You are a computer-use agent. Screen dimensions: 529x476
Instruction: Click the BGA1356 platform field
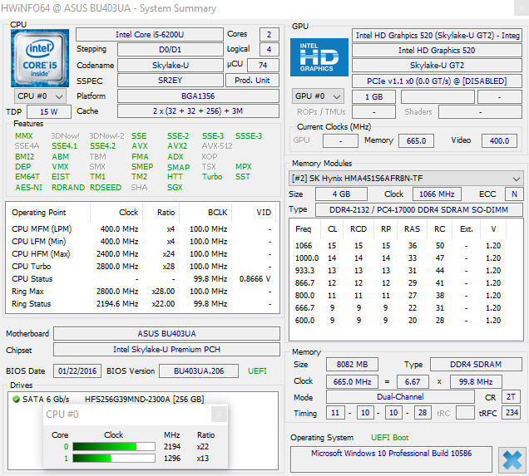pos(198,96)
